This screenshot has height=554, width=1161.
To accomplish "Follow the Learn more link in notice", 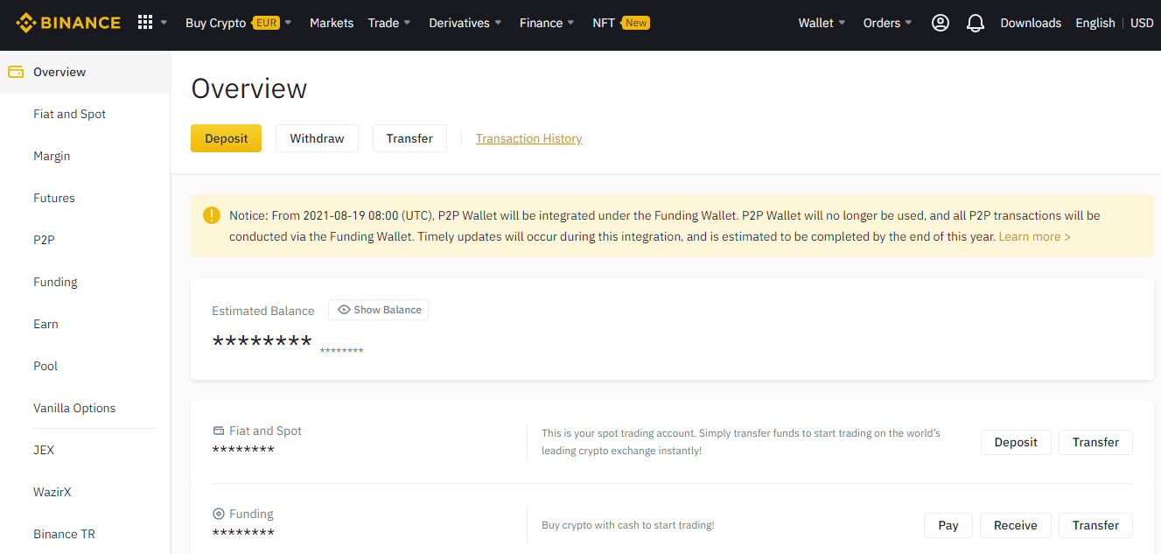I will coord(1034,236).
